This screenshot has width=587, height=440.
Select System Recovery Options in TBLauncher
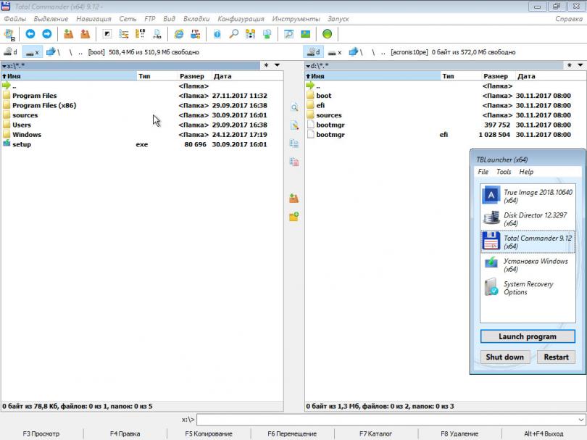click(528, 288)
